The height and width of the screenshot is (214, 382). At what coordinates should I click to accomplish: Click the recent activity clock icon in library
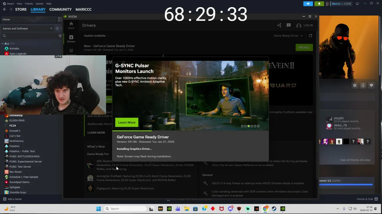[x=57, y=29]
